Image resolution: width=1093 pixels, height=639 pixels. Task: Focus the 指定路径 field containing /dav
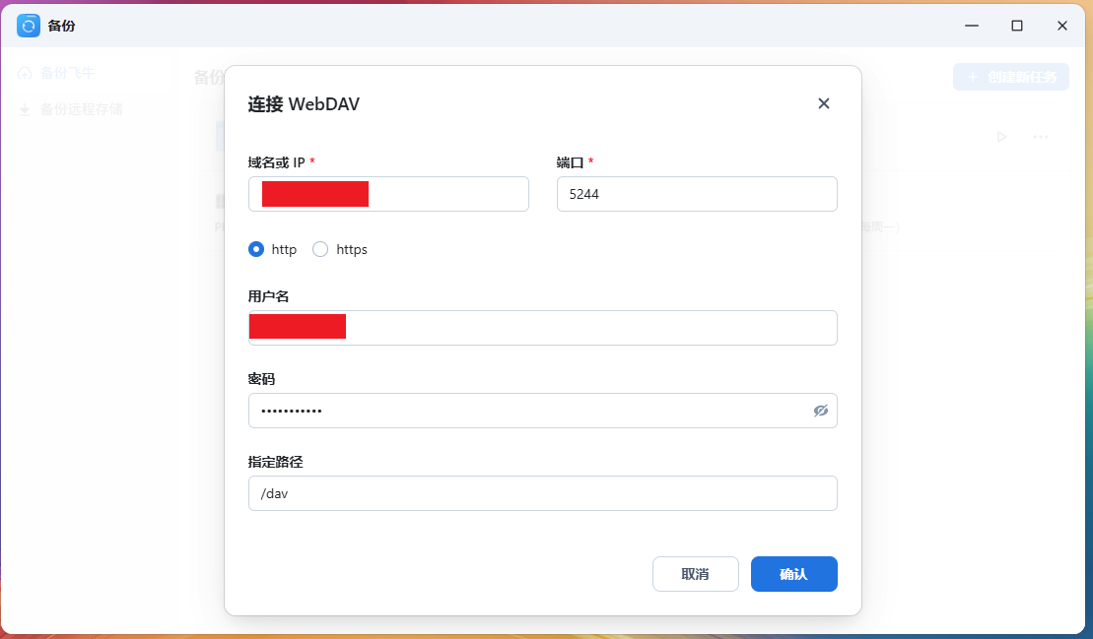click(x=542, y=493)
